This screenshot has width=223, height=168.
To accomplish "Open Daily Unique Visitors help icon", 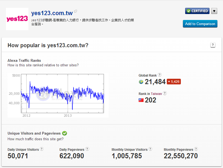I will [x=42, y=149].
